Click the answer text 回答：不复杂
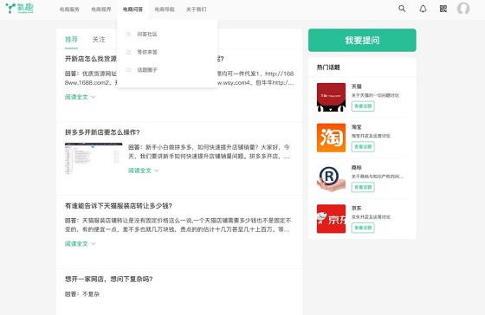Viewport: 485px width, 315px height. (x=82, y=294)
